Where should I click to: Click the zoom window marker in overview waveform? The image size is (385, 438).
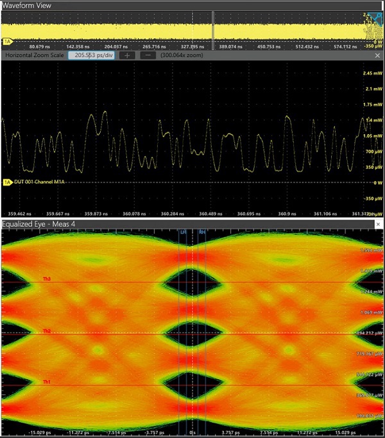pos(214,26)
